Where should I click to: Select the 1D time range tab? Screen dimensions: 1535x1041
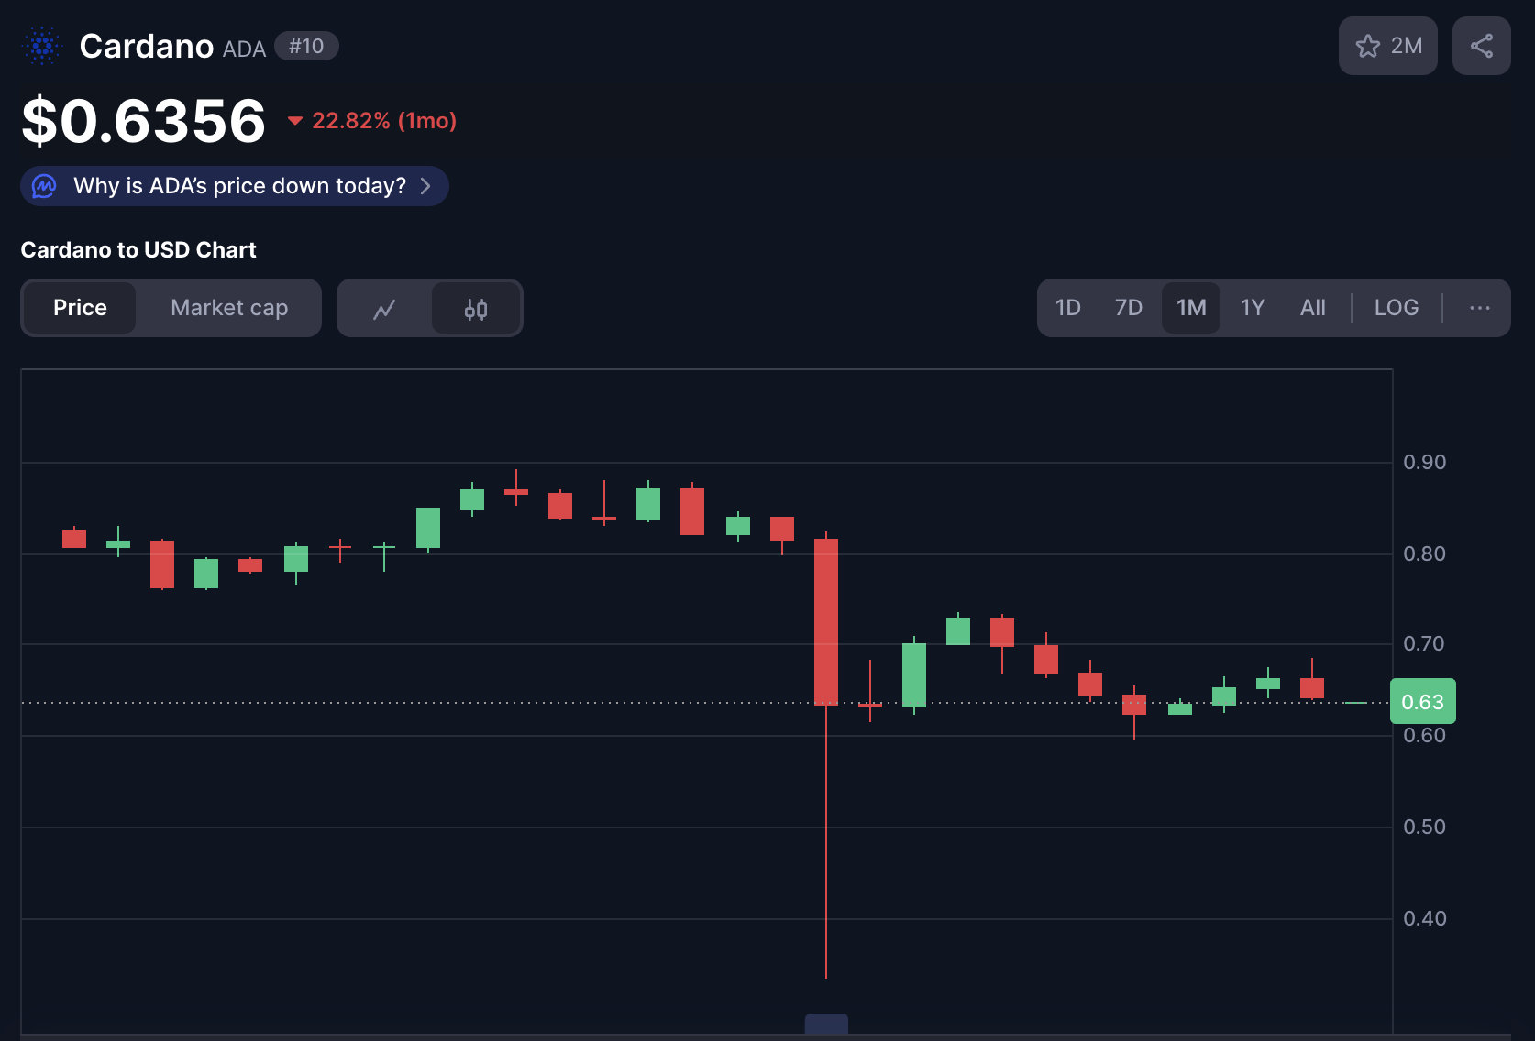[1067, 308]
